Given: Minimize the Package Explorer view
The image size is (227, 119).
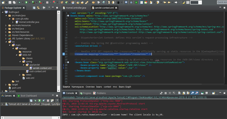Looking at the screenshot, I should click(53, 7).
